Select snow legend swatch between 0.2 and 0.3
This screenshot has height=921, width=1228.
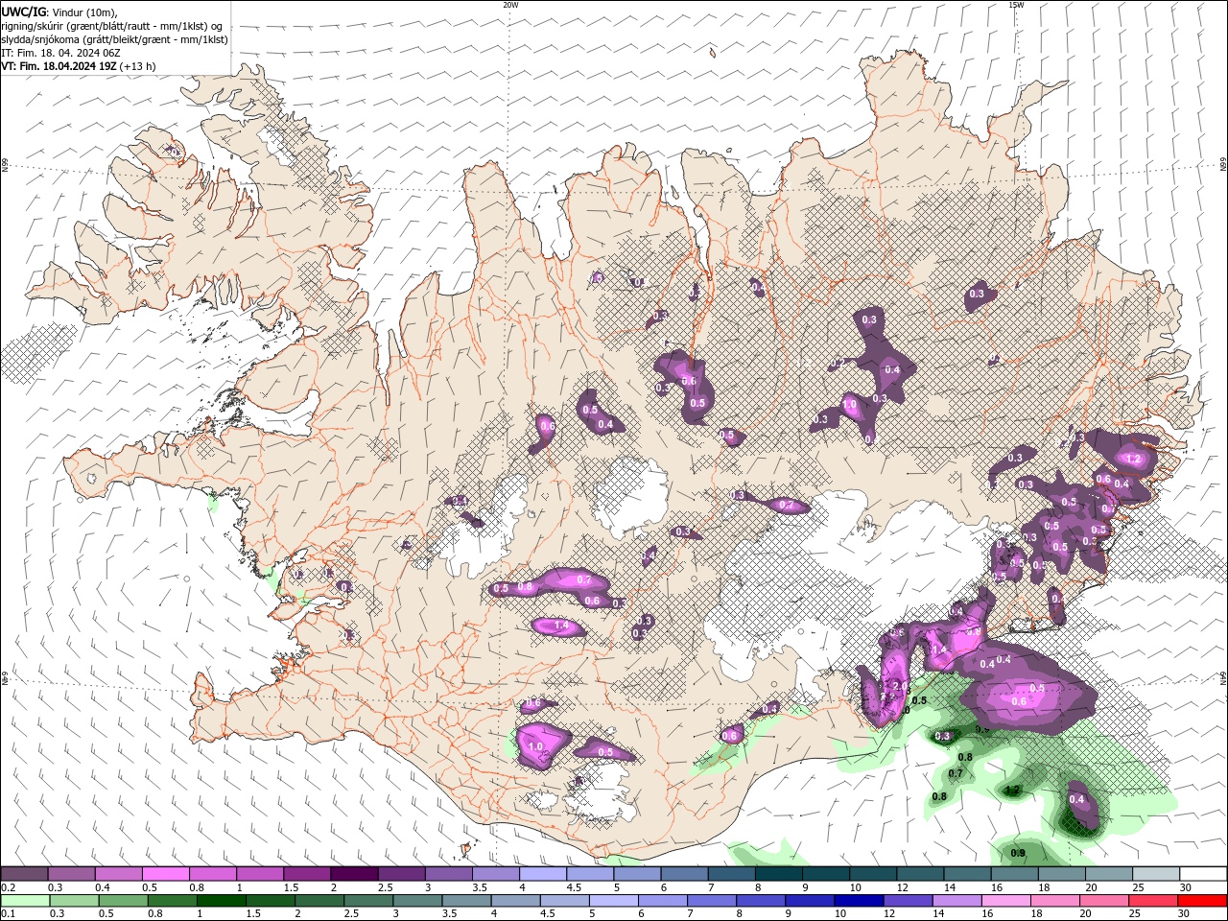24,874
